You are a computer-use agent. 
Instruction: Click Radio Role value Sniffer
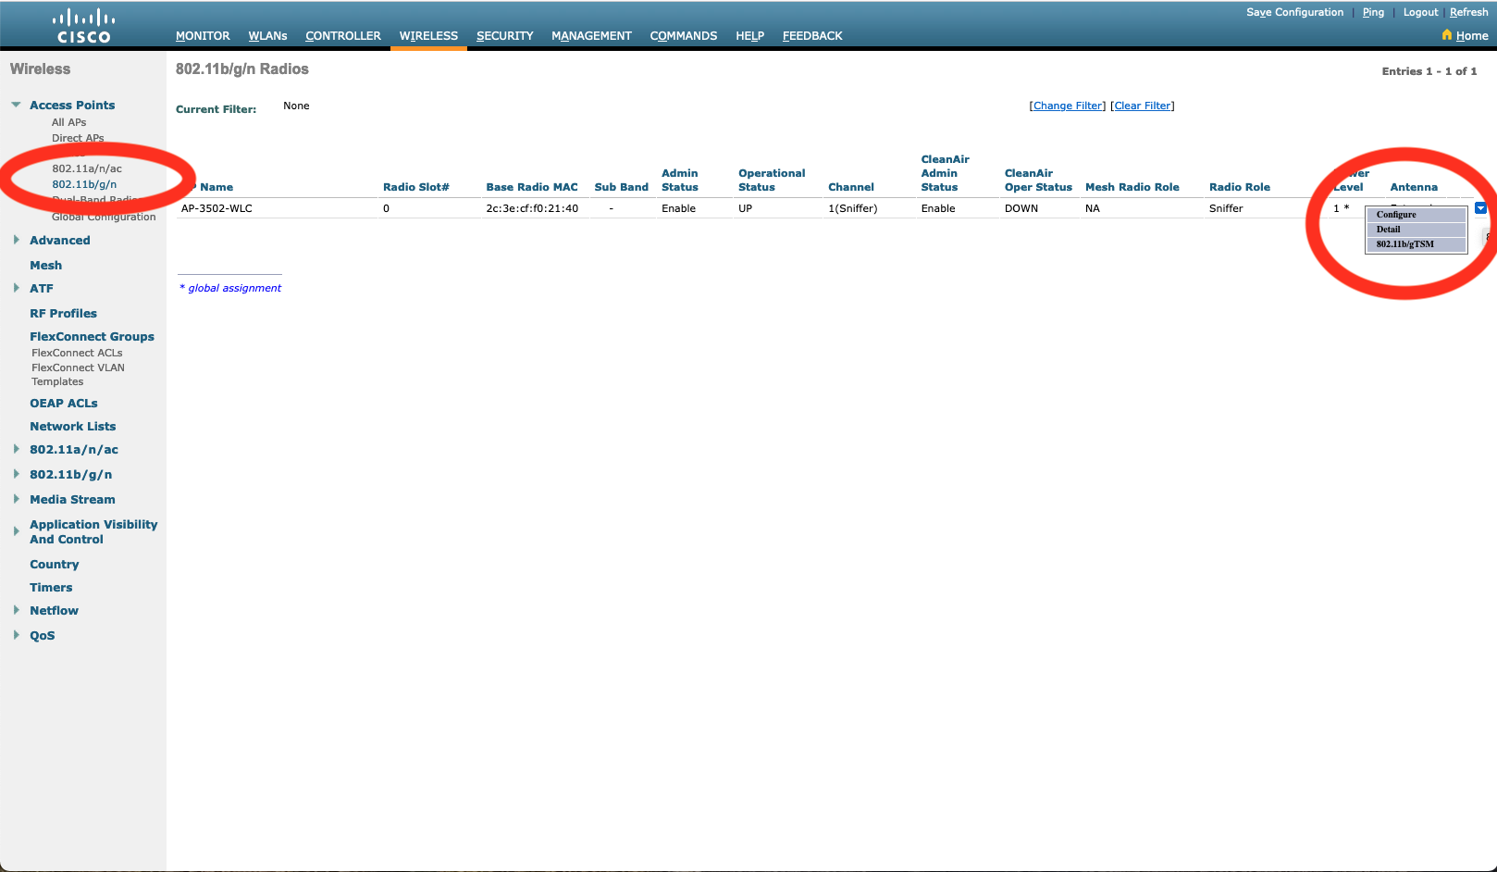pyautogui.click(x=1226, y=208)
